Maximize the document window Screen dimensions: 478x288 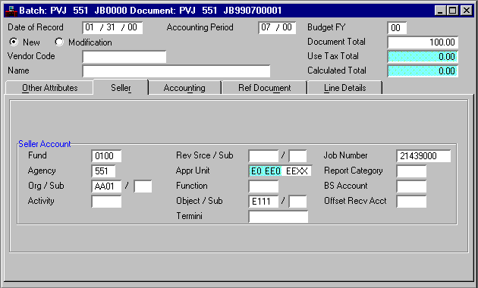[x=453, y=11]
